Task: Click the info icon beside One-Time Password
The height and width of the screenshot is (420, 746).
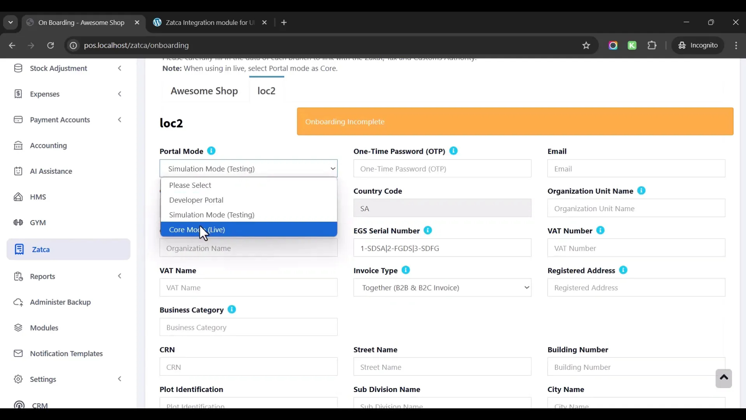Action: [x=453, y=151]
